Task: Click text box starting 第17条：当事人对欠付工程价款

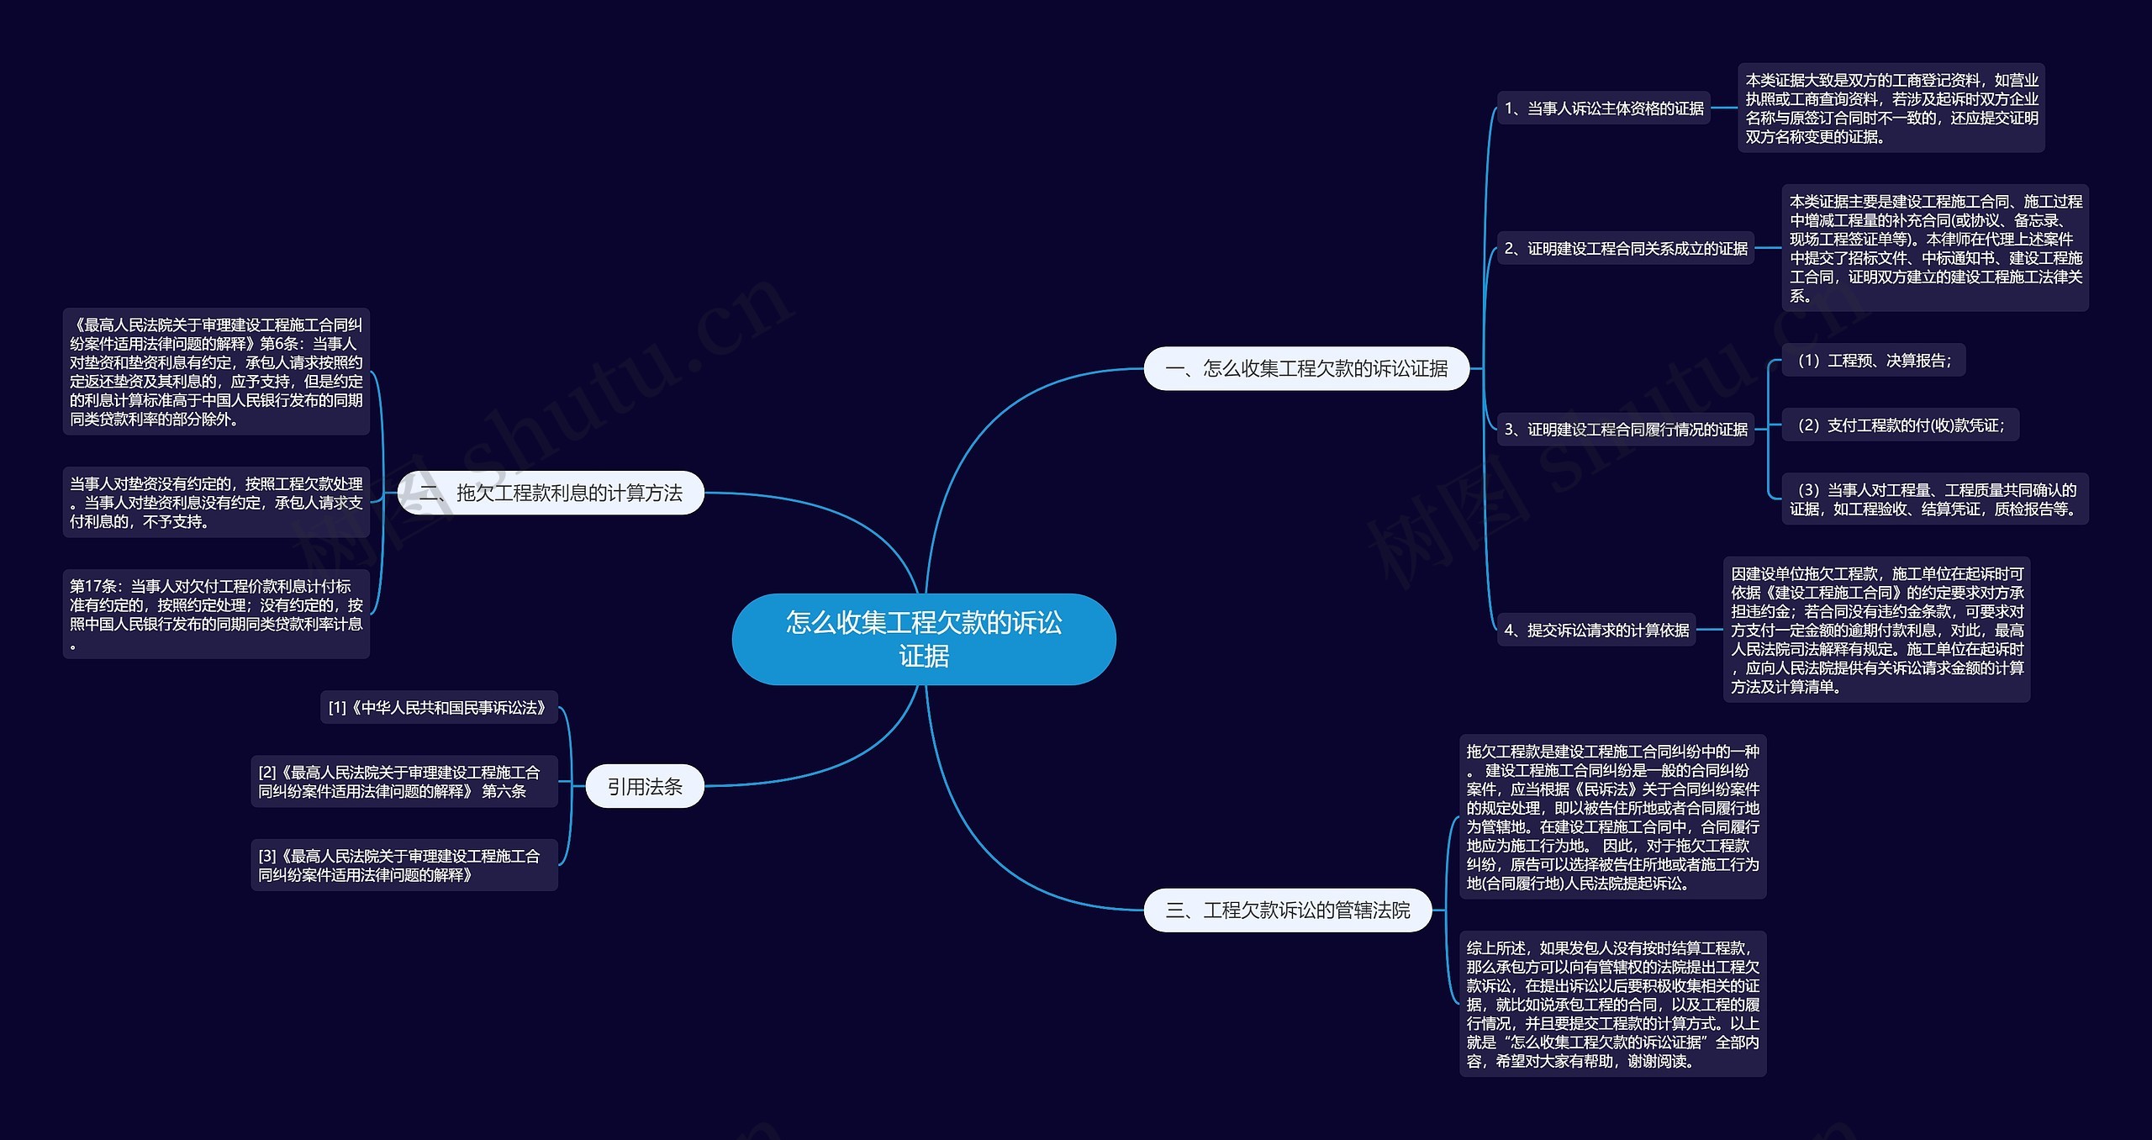Action: point(216,615)
